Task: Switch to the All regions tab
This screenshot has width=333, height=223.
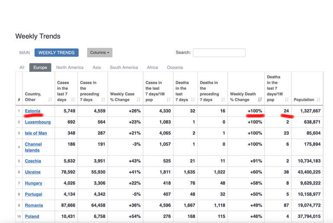Action: 22,68
